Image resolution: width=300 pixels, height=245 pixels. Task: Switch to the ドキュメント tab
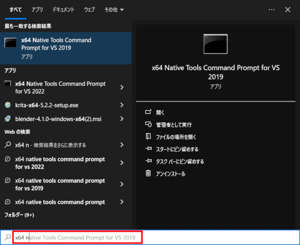[x=63, y=9]
